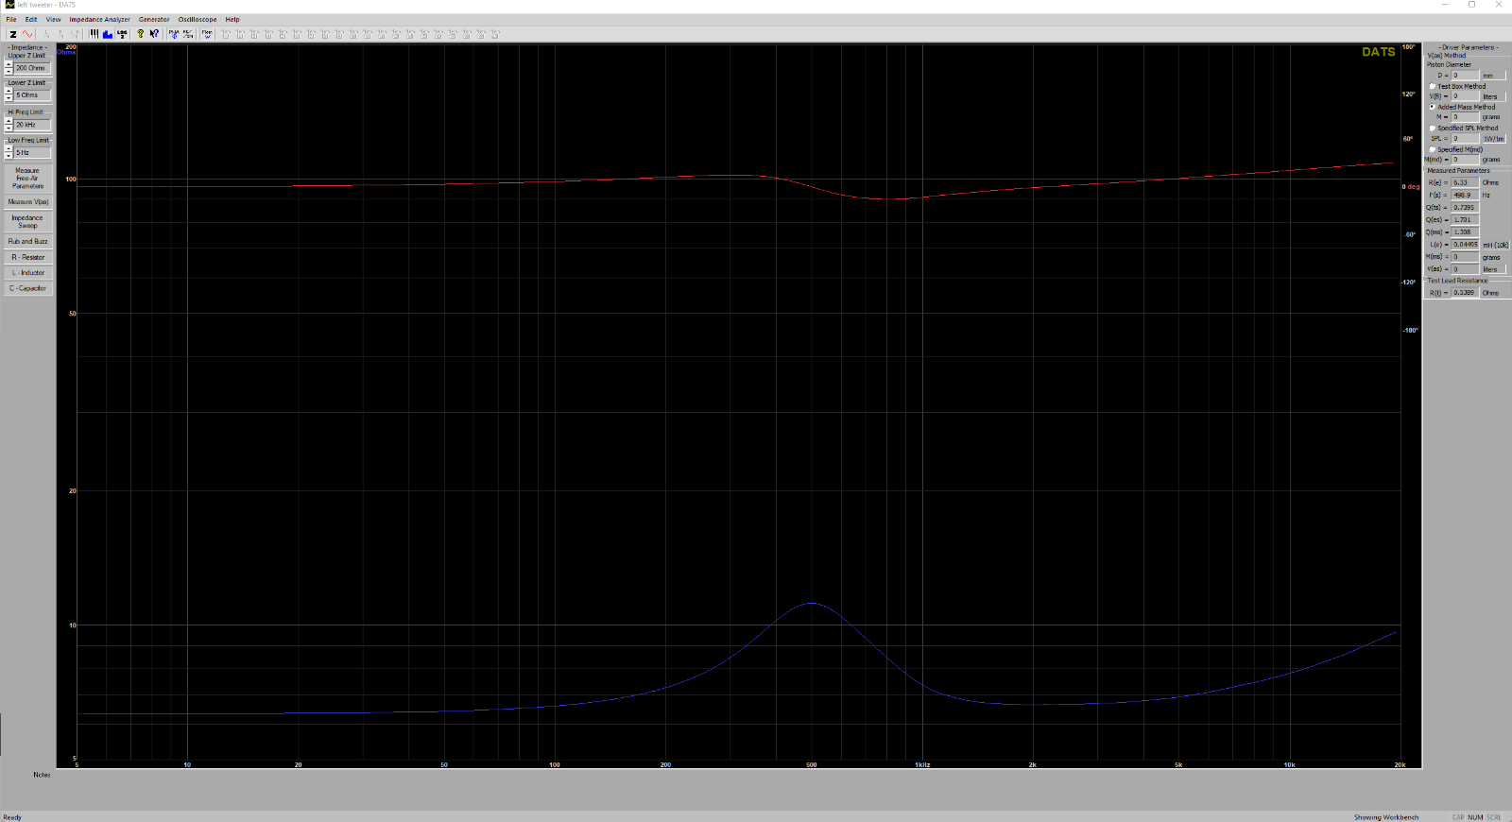Increase the Lower Z Limit with up arrow

coord(9,91)
